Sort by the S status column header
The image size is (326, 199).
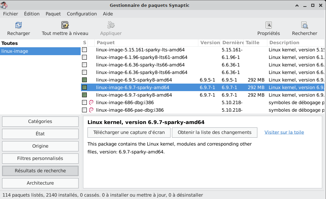click(x=84, y=42)
